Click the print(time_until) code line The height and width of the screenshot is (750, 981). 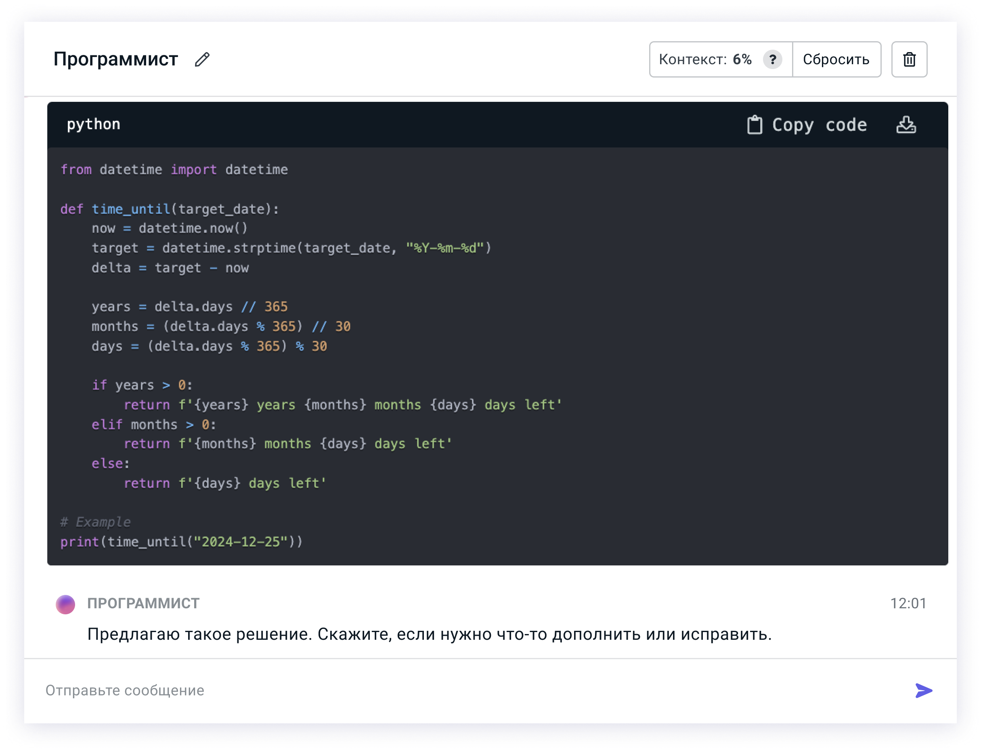point(181,542)
